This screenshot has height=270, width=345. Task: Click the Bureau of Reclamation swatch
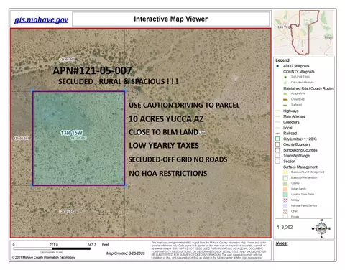click(x=285, y=178)
